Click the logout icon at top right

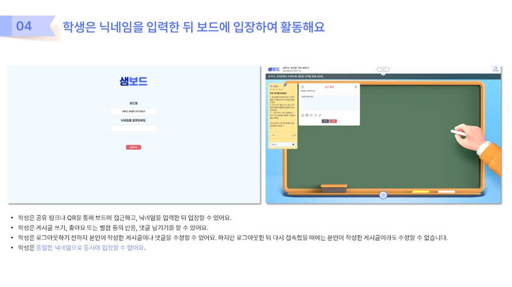pyautogui.click(x=496, y=69)
